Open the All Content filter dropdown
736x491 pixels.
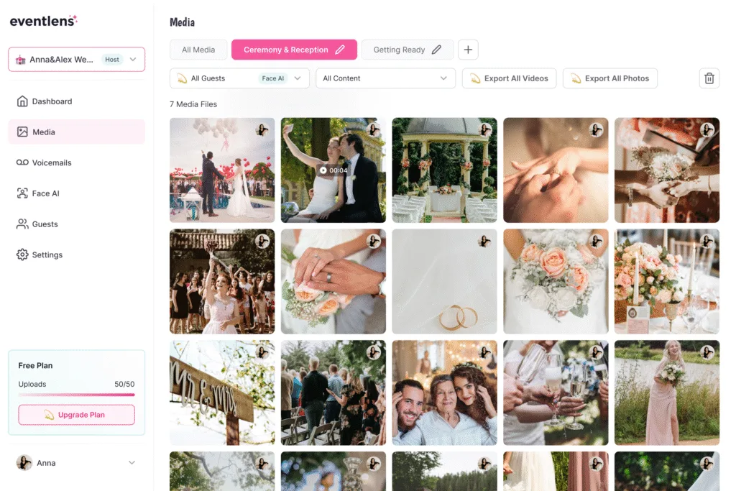click(386, 78)
